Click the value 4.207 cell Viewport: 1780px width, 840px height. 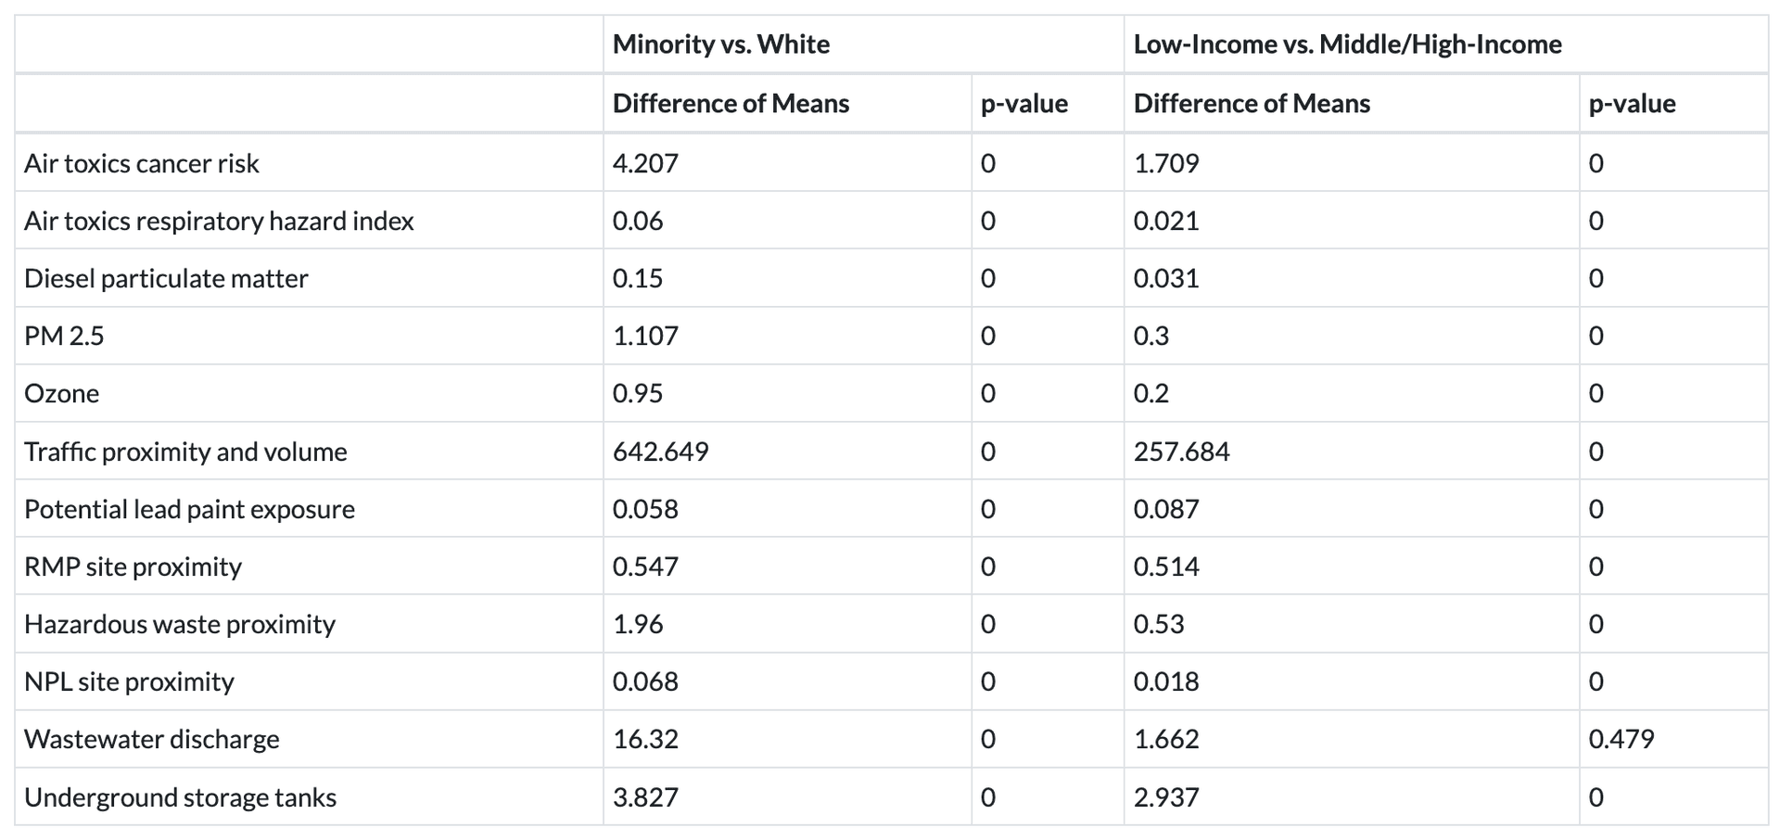coord(645,163)
